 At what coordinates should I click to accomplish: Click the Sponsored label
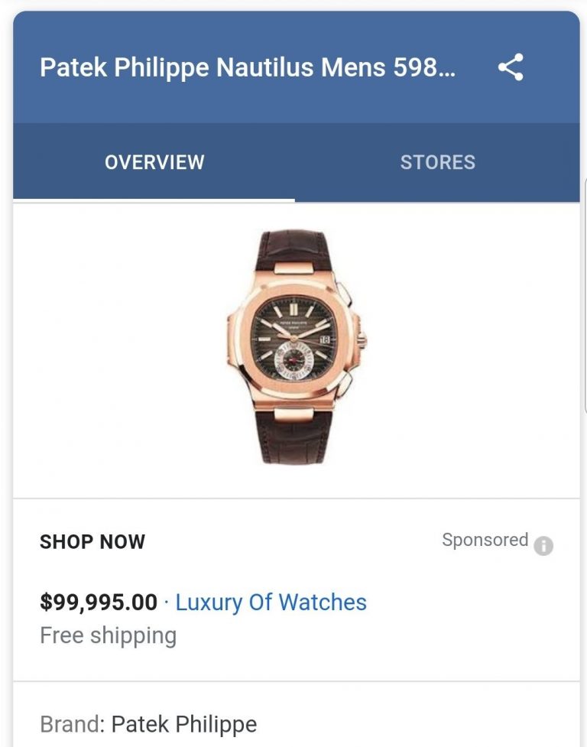coord(485,540)
